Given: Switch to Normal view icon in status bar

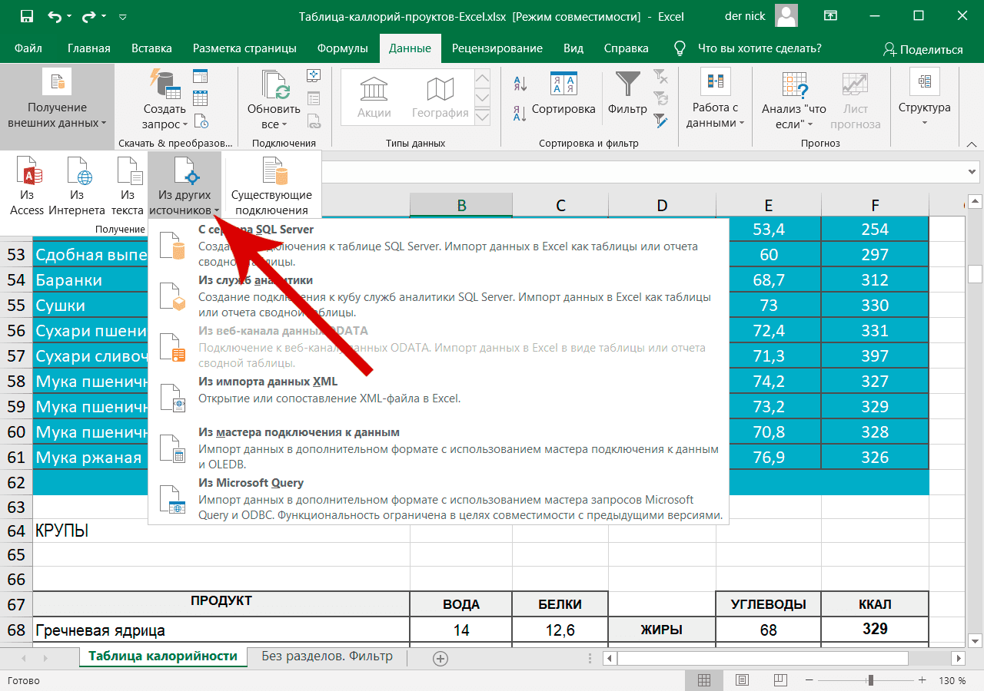Looking at the screenshot, I should tap(704, 680).
